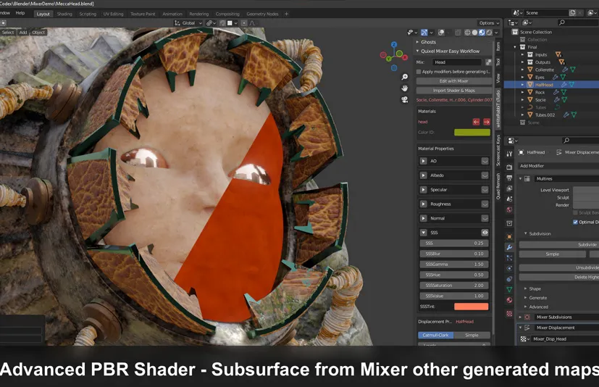Open the Texture properties checker tab
Screen dimensions: 599x387
click(x=509, y=314)
